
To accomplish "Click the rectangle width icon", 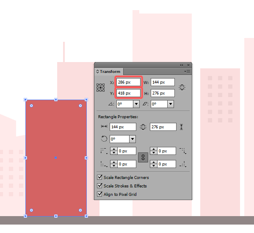I will tap(104, 127).
